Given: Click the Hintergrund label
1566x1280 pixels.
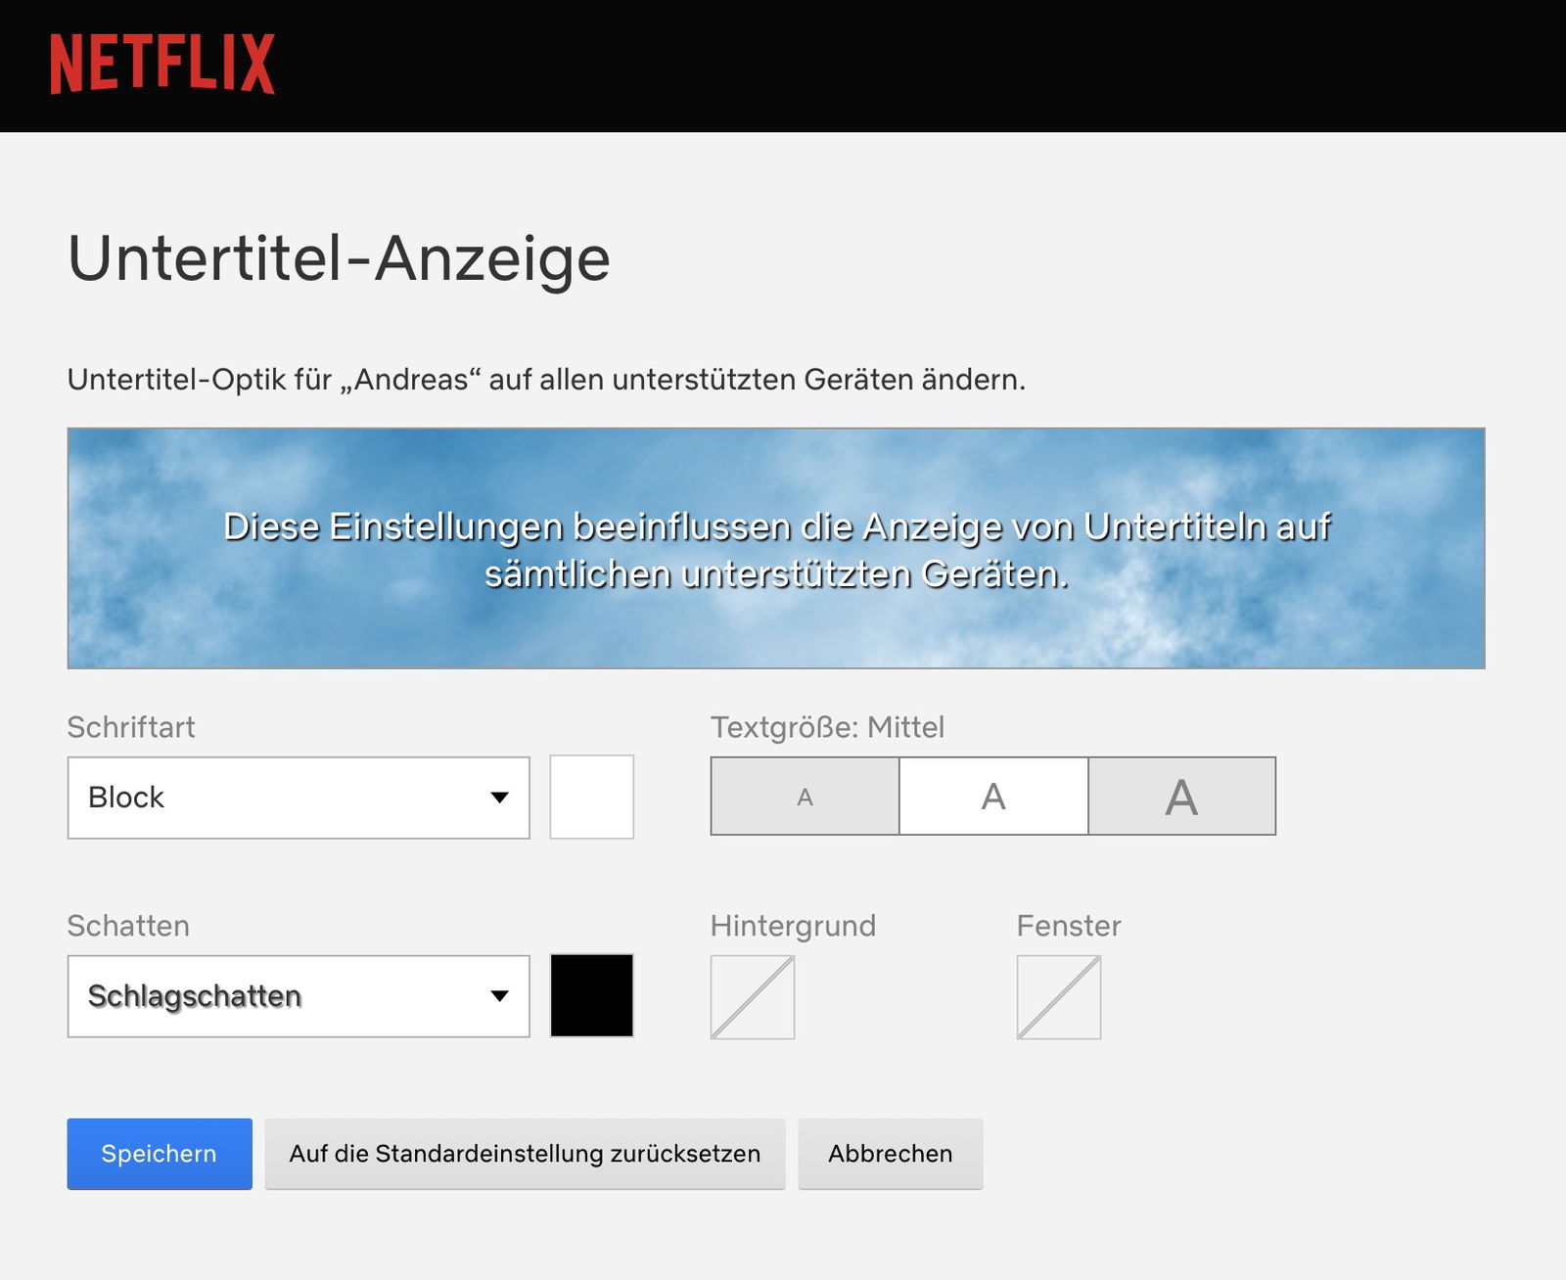Looking at the screenshot, I should 793,926.
